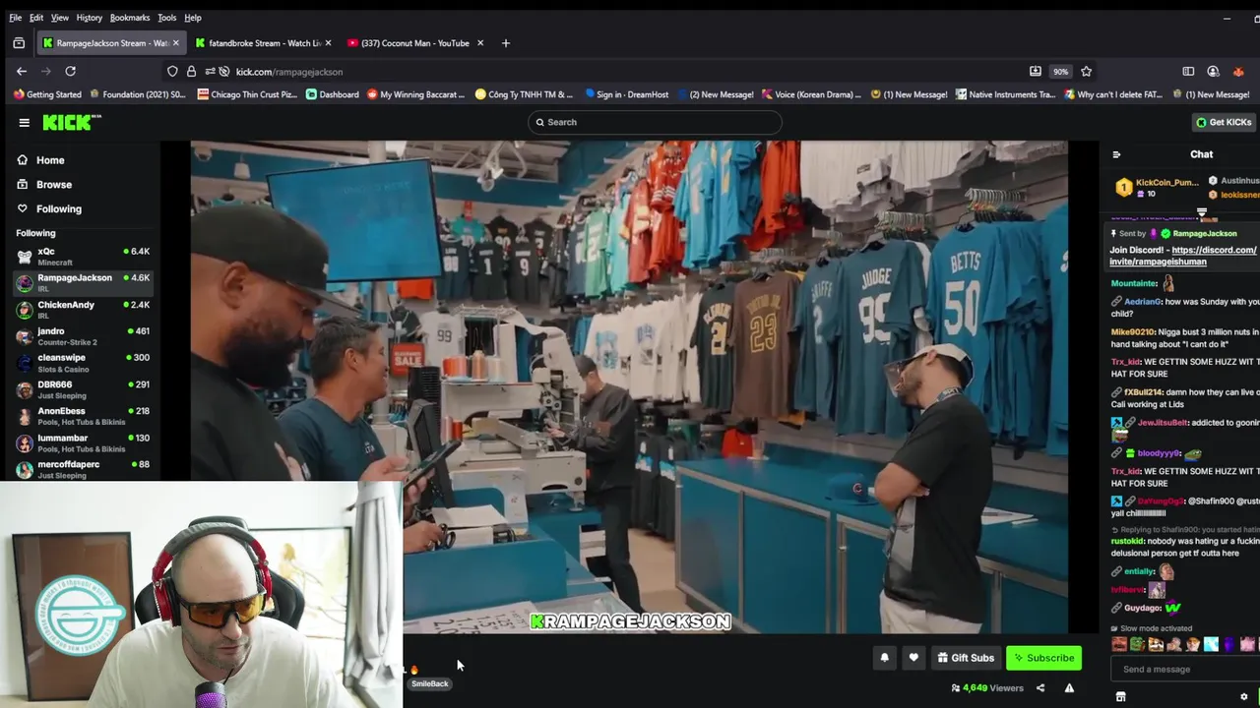Report stream using warning triangle icon
This screenshot has height=708, width=1260.
click(1069, 687)
